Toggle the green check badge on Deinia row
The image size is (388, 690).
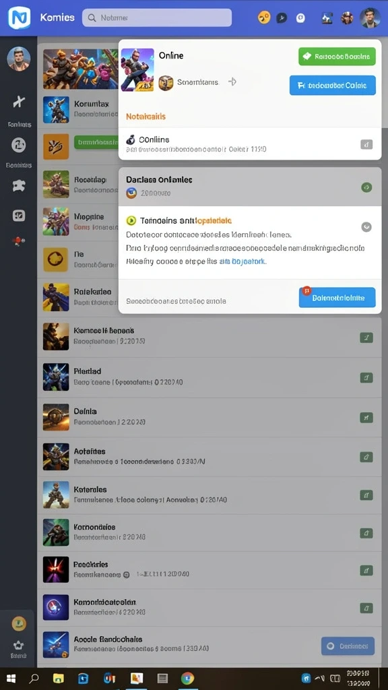point(366,416)
